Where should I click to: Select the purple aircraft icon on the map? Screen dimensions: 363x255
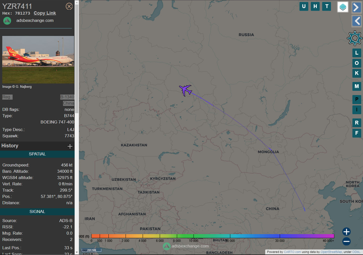186,90
